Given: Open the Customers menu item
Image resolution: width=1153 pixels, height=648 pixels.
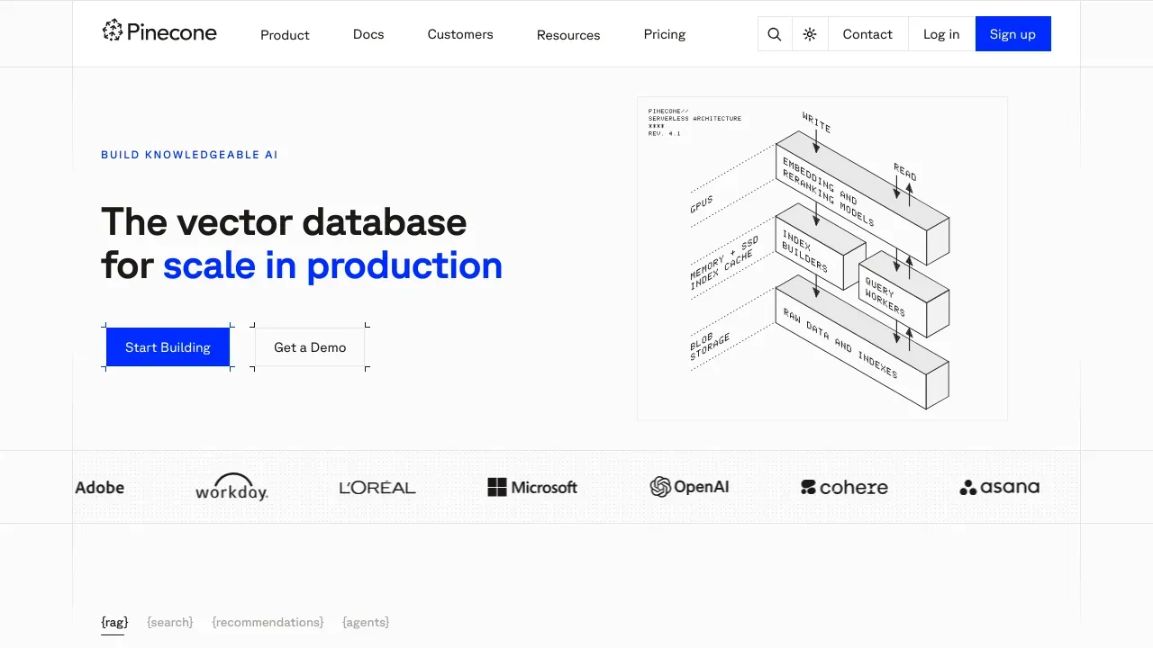Looking at the screenshot, I should click(460, 34).
